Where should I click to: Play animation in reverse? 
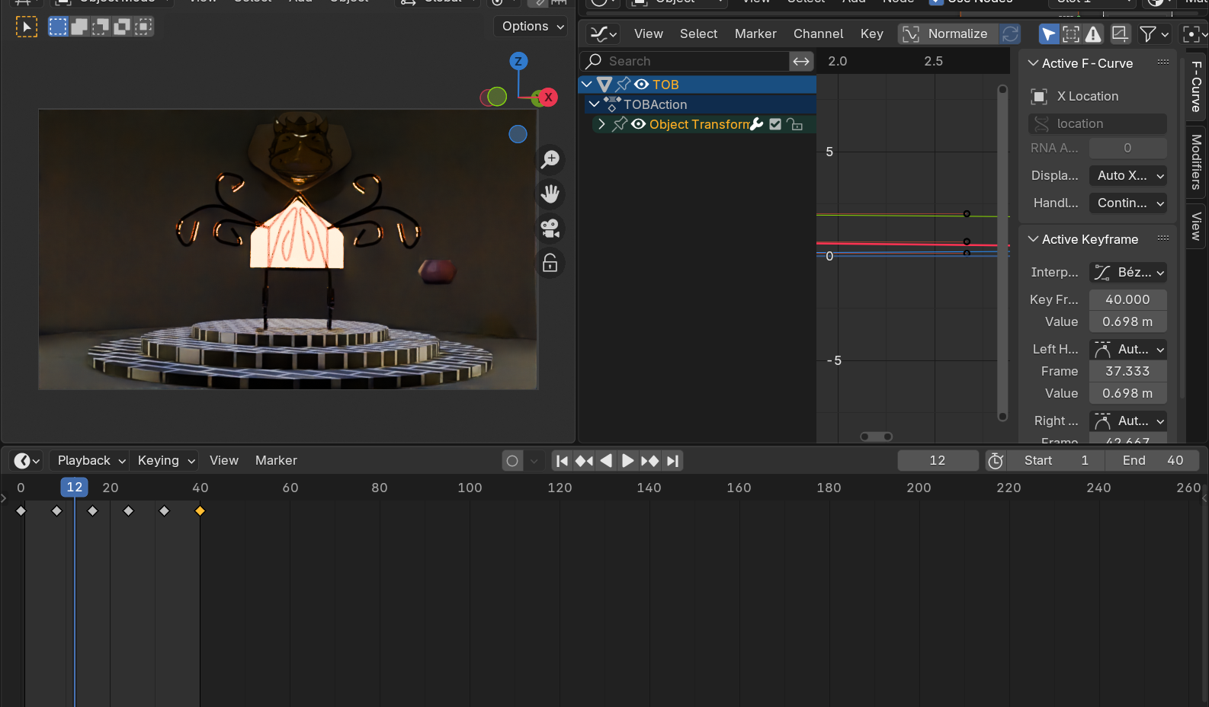(x=606, y=460)
